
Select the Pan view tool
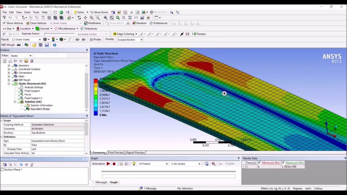tap(85, 18)
